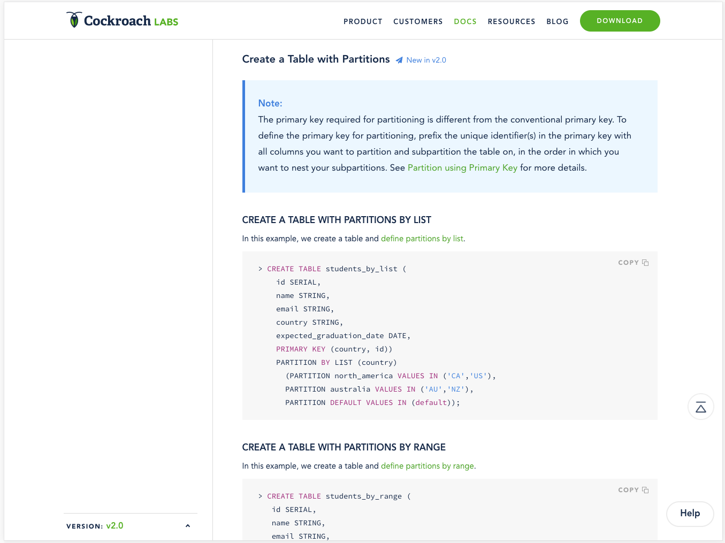Click the CREATE A TABLE WITH PARTITIONS BY RANGE heading
The width and height of the screenshot is (725, 543).
[344, 447]
